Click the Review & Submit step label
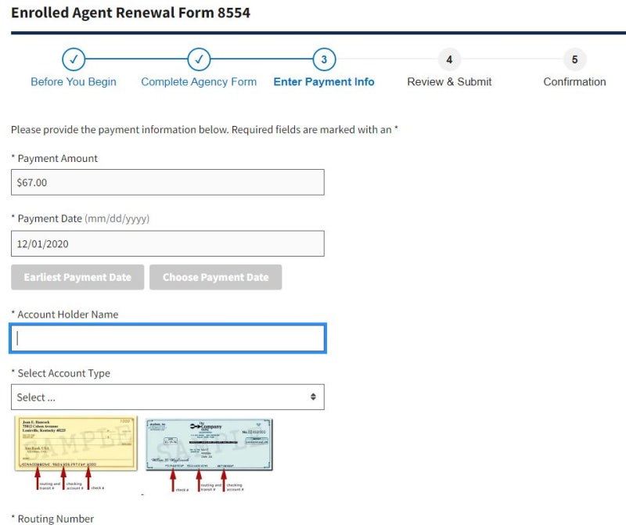 click(449, 82)
